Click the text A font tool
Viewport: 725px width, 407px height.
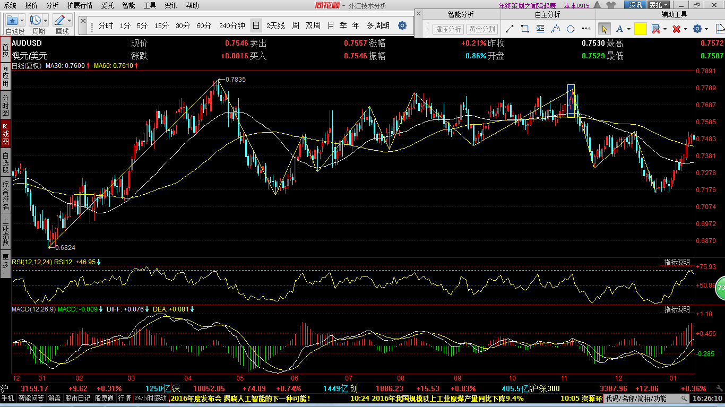point(619,29)
